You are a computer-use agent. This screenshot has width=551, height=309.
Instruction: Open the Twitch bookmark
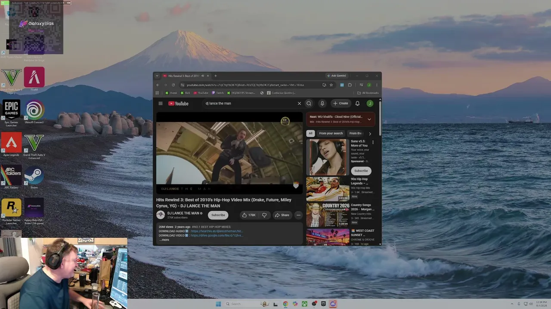click(x=217, y=93)
